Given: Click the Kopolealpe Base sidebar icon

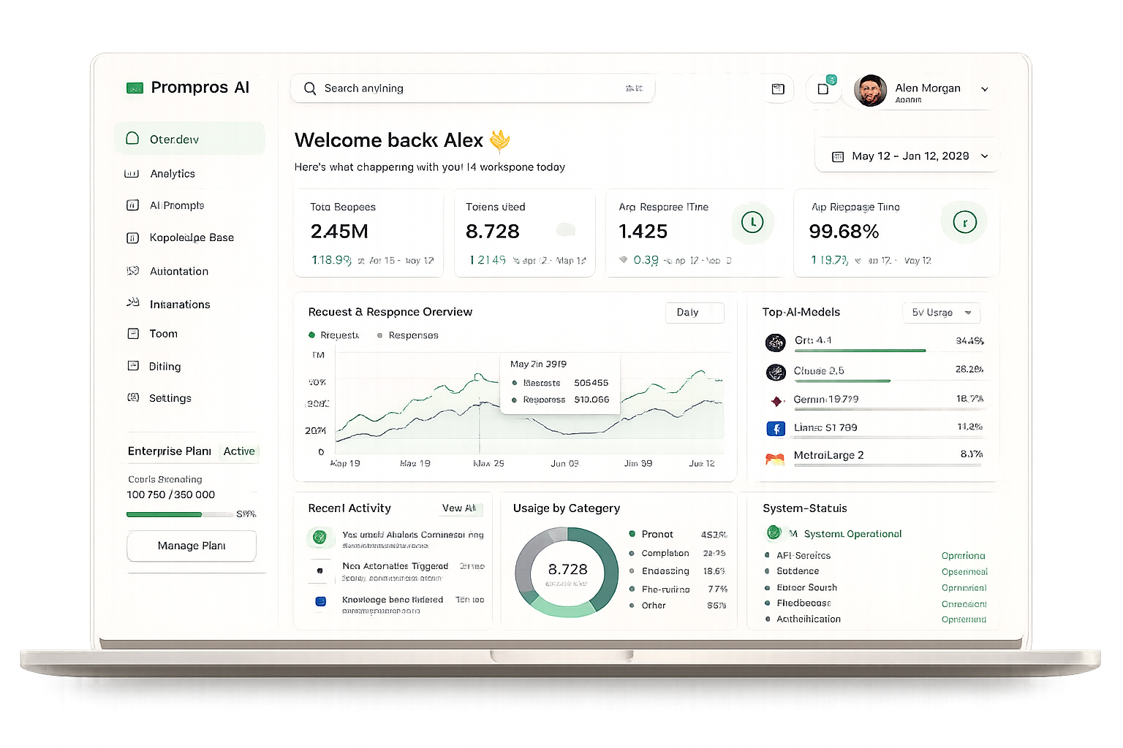Looking at the screenshot, I should (132, 237).
